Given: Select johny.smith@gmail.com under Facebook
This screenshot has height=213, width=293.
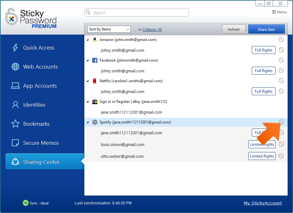Looking at the screenshot, I should (x=122, y=71).
